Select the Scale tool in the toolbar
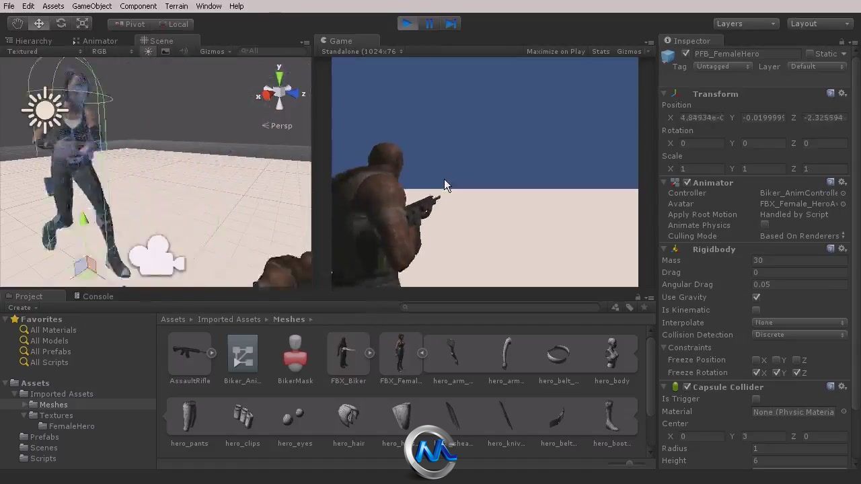 (x=83, y=24)
